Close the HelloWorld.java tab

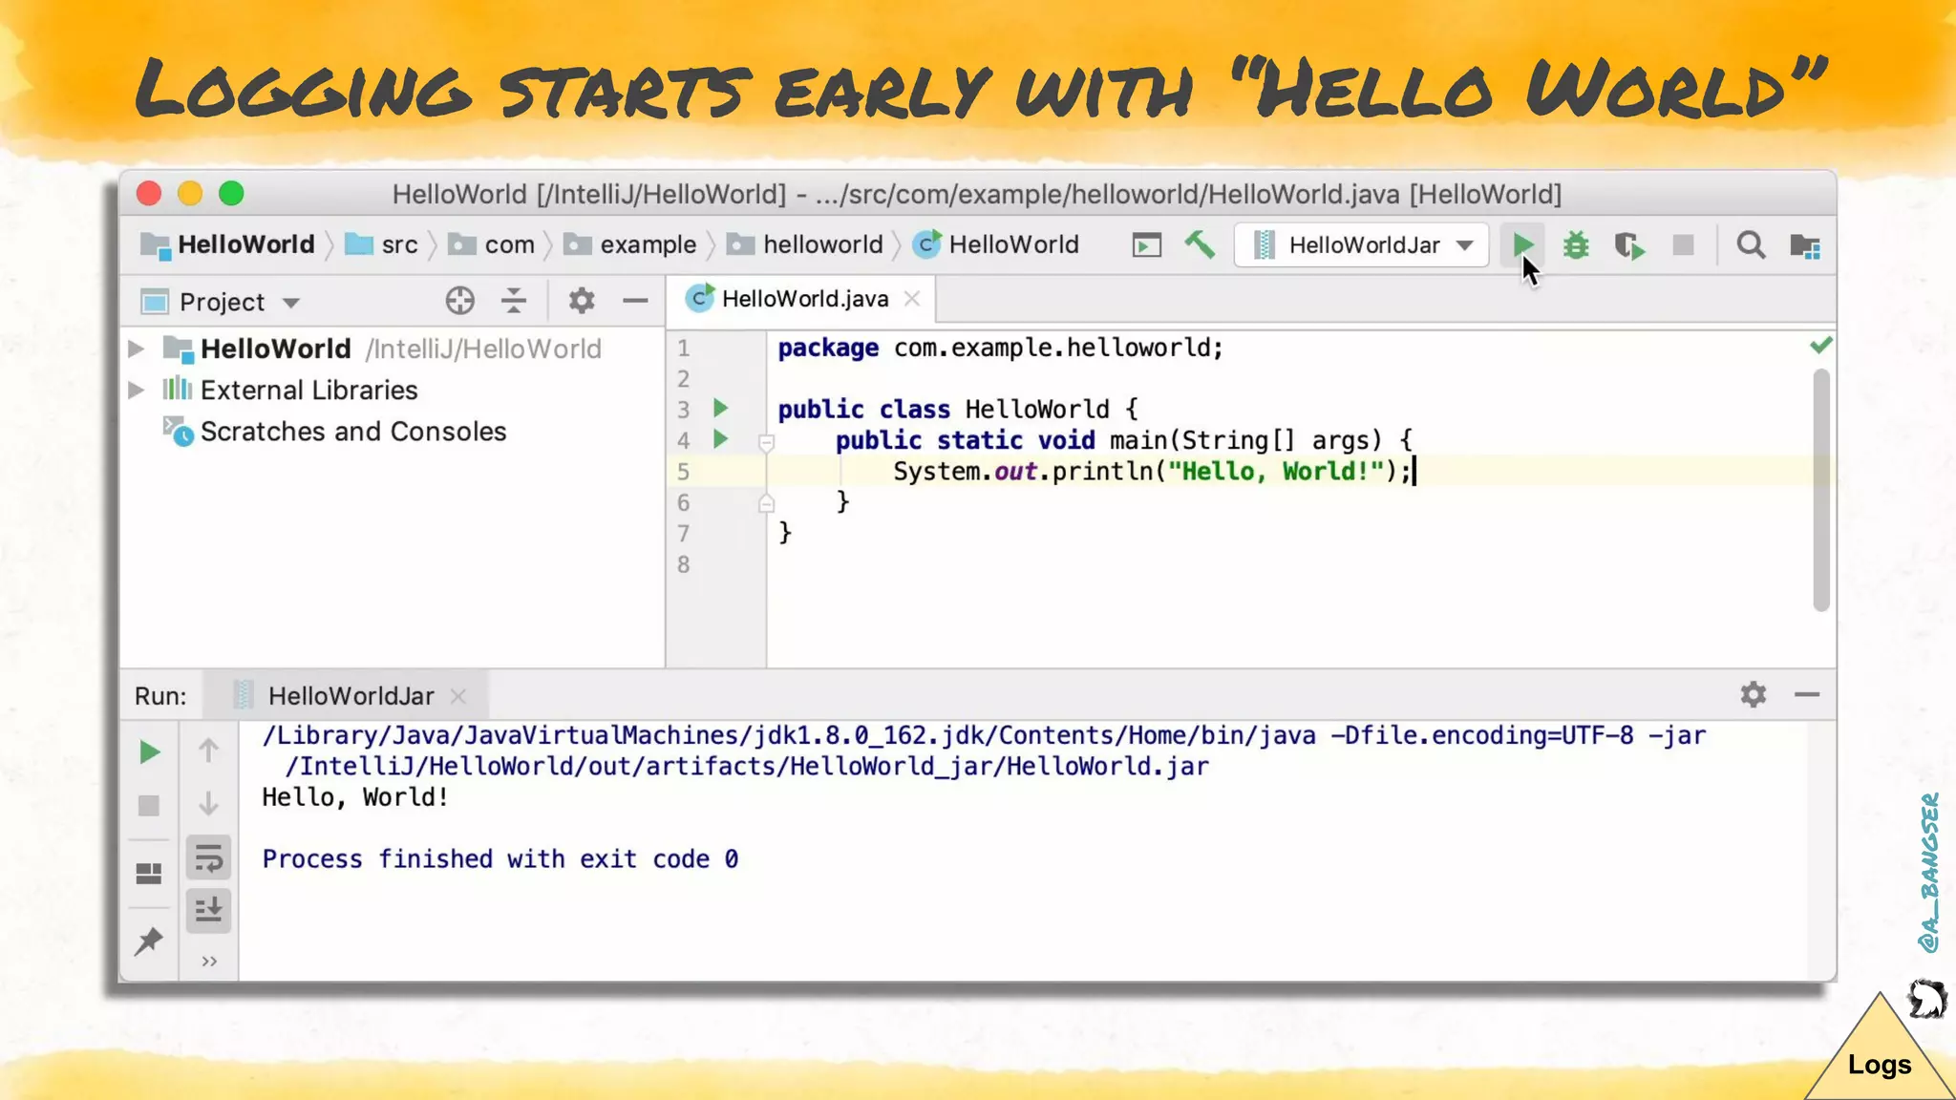click(912, 299)
